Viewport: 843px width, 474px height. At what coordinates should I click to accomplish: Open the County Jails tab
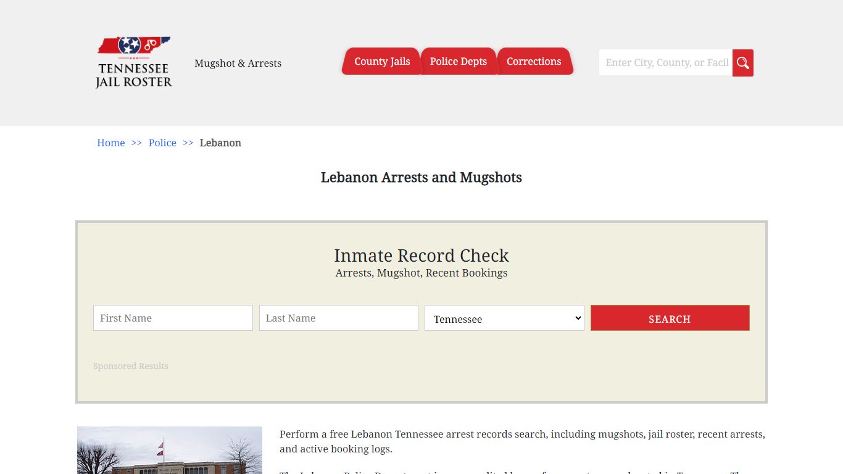382,61
